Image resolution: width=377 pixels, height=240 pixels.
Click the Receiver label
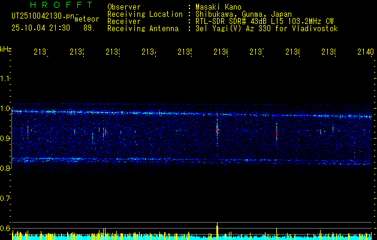(124, 22)
